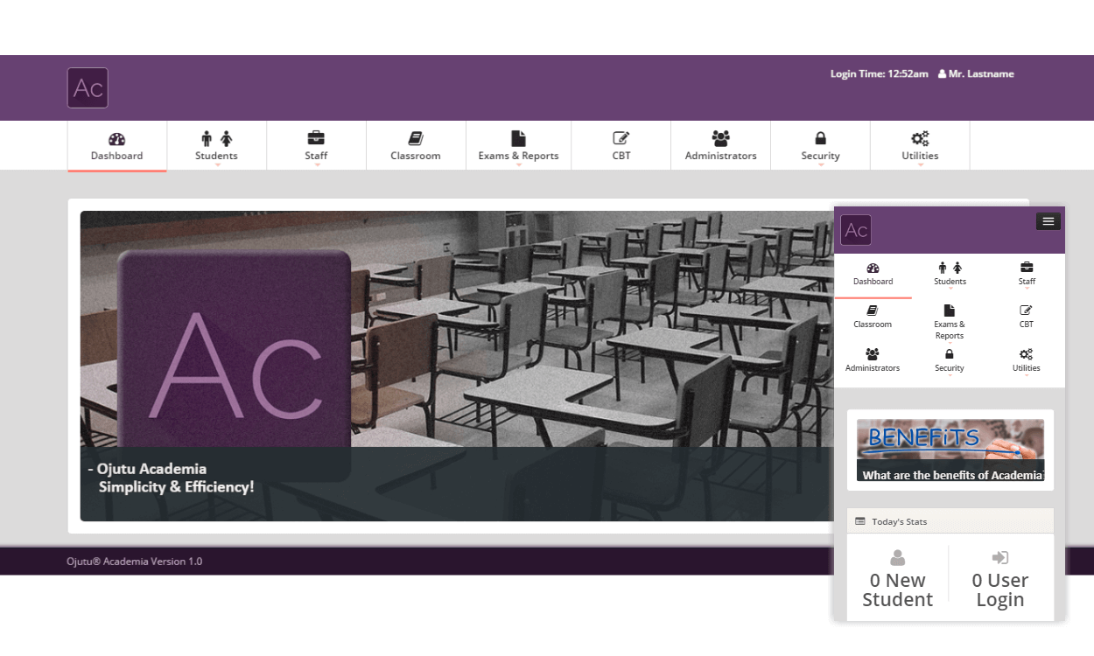Open the Utilities gears icon in main navigation

tap(920, 138)
